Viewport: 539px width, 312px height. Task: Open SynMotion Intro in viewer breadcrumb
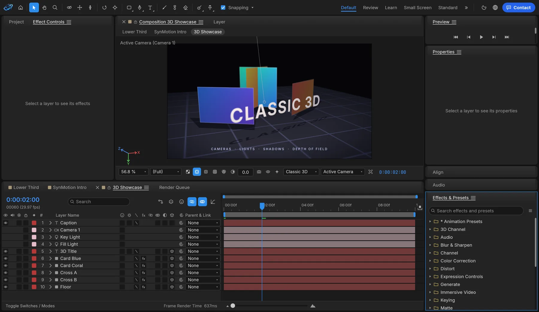click(170, 32)
